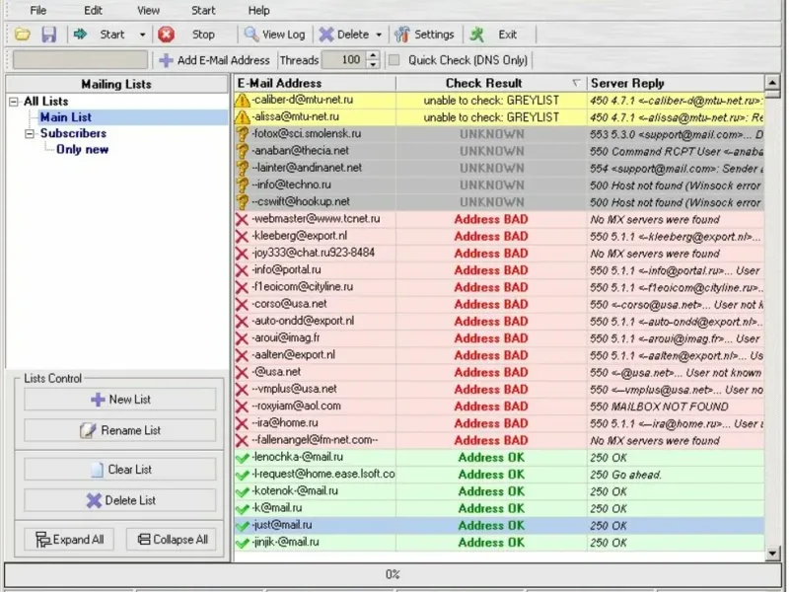Click the Delete List X icon

click(94, 500)
